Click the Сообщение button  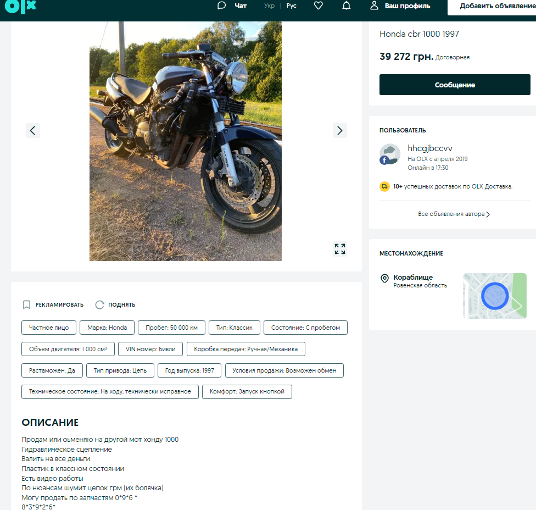pos(455,85)
